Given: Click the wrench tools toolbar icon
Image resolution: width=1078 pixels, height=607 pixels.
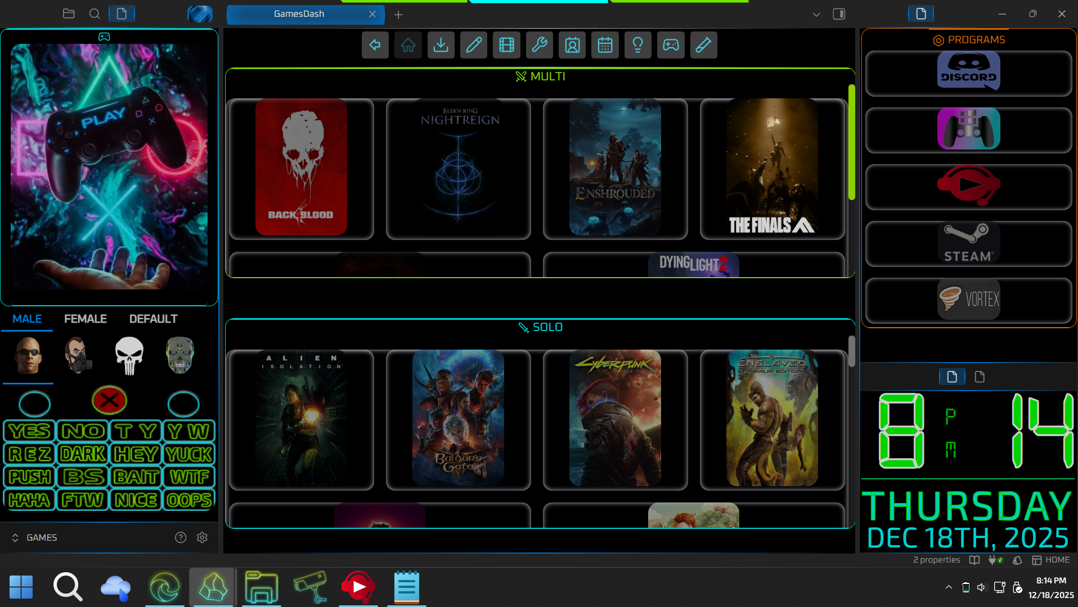Looking at the screenshot, I should tap(540, 45).
